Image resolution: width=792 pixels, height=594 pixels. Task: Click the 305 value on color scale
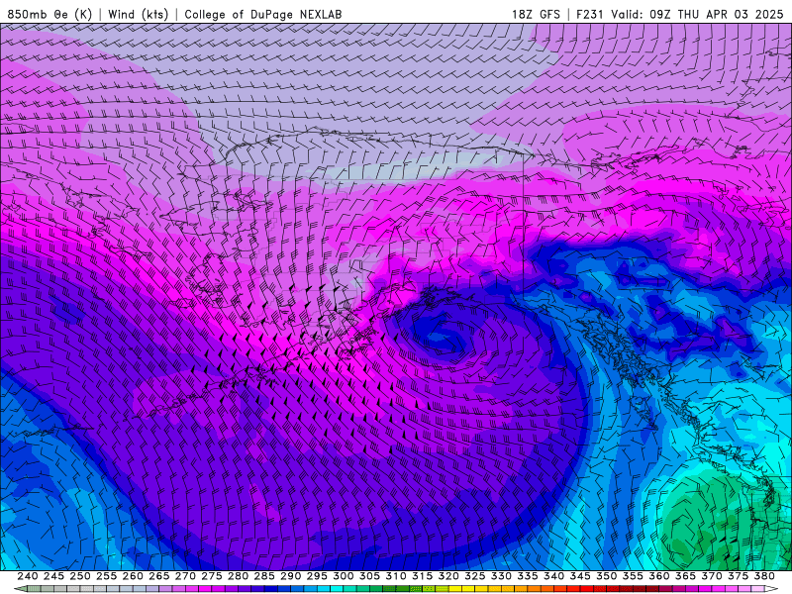pos(369,576)
